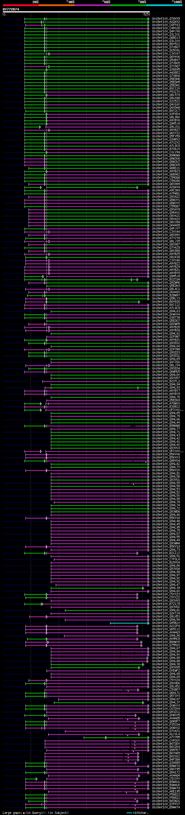Select hit label UniRef100_Q5EDG9
The width and height of the screenshot is (185, 815).
[166, 400]
